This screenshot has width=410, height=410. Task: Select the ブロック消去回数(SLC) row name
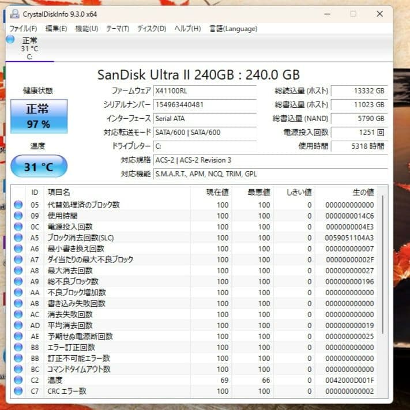[x=81, y=238]
